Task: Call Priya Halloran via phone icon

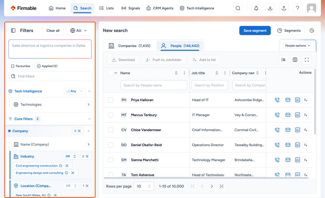Action: [277, 100]
